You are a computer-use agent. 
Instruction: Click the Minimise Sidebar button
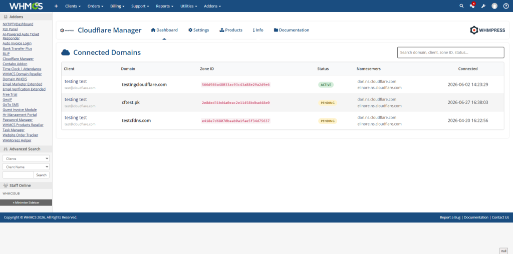[26, 202]
